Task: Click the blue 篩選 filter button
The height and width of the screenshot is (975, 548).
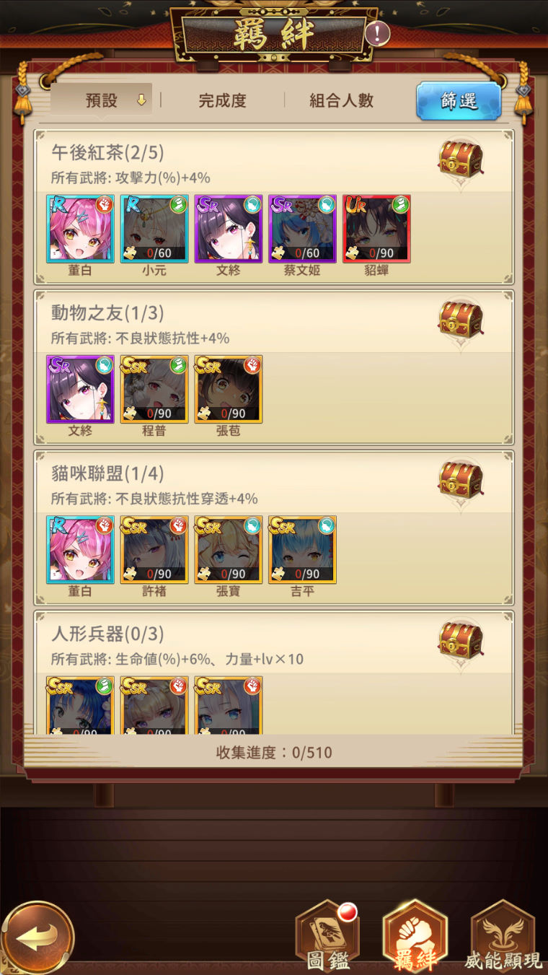Action: (x=459, y=101)
